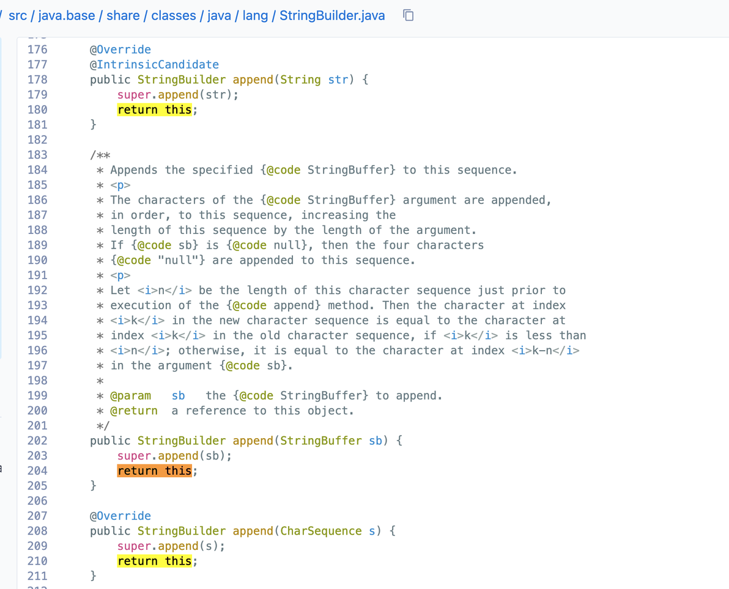Viewport: 729px width, 589px height.
Task: Navigate to the share folder breadcrumb
Action: [123, 16]
